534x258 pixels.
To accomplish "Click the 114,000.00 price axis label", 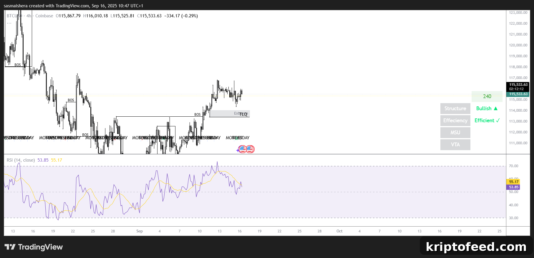I will [x=518, y=110].
